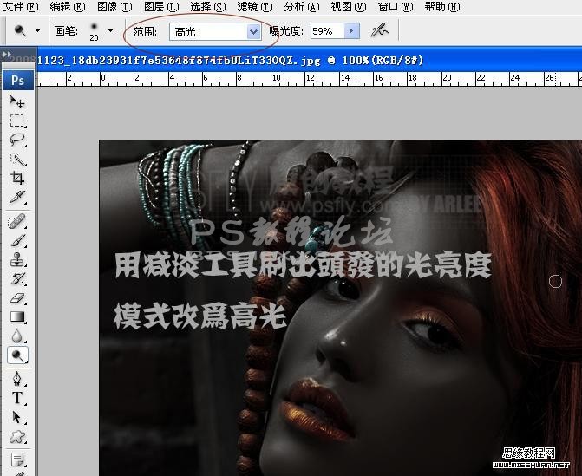
Task: Select the Gradient tool
Action: [x=17, y=316]
